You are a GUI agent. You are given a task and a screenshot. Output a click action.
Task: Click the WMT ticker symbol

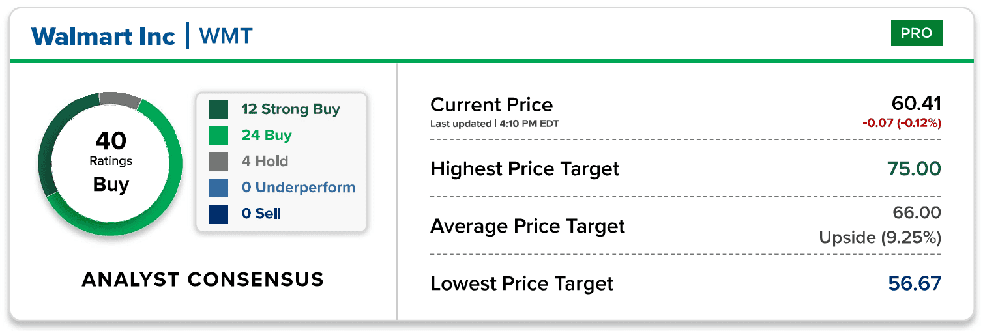(226, 35)
